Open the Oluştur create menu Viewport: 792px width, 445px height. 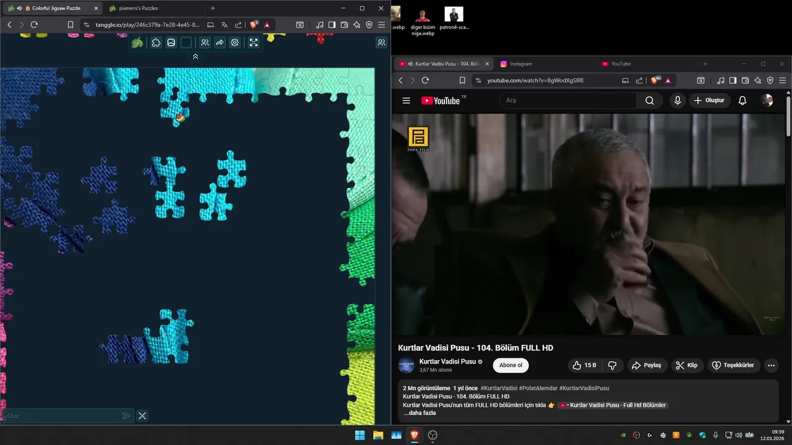(x=710, y=100)
